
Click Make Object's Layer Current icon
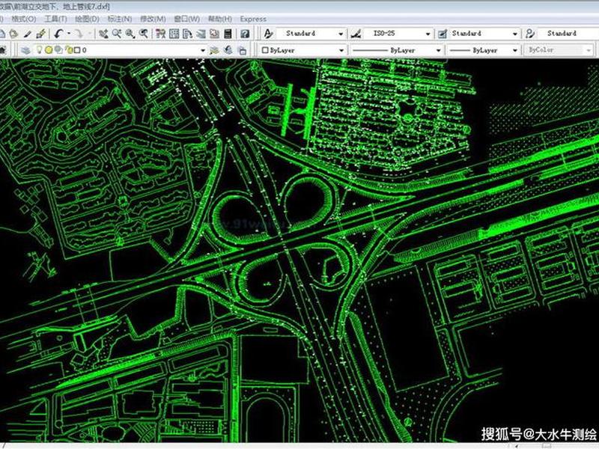pyautogui.click(x=214, y=50)
